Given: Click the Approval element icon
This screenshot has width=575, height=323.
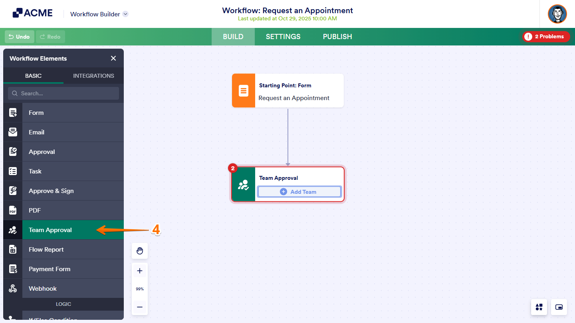Looking at the screenshot, I should point(13,152).
